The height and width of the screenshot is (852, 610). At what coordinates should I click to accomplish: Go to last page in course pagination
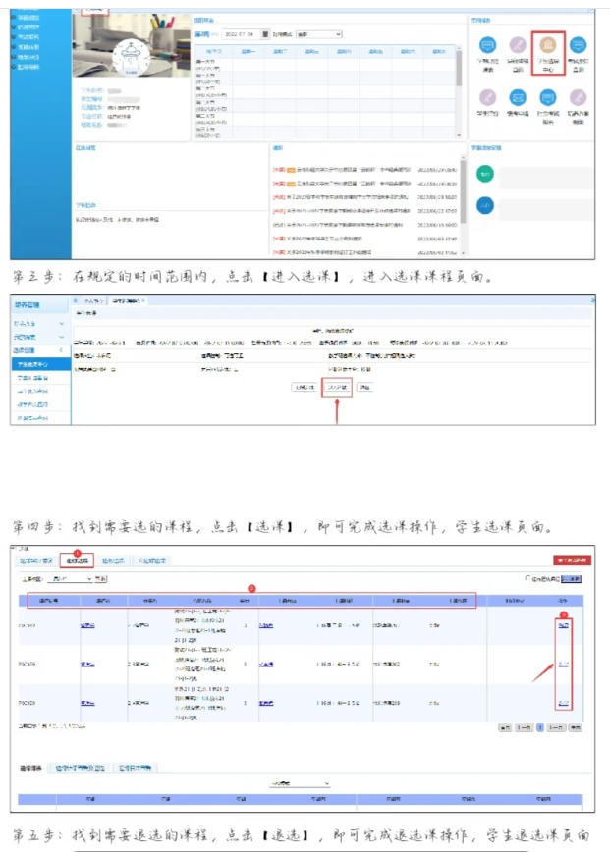(576, 727)
